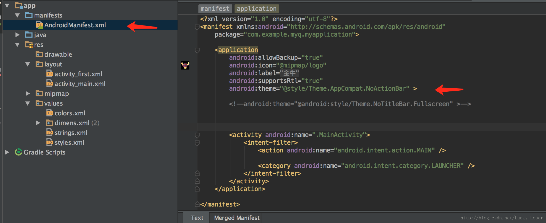
Task: Collapse the layout folder arrow
Action: [28, 64]
